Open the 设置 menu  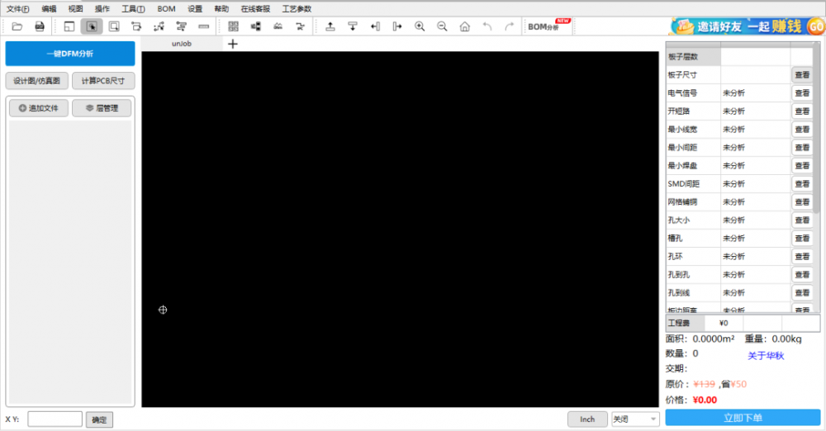click(x=195, y=9)
